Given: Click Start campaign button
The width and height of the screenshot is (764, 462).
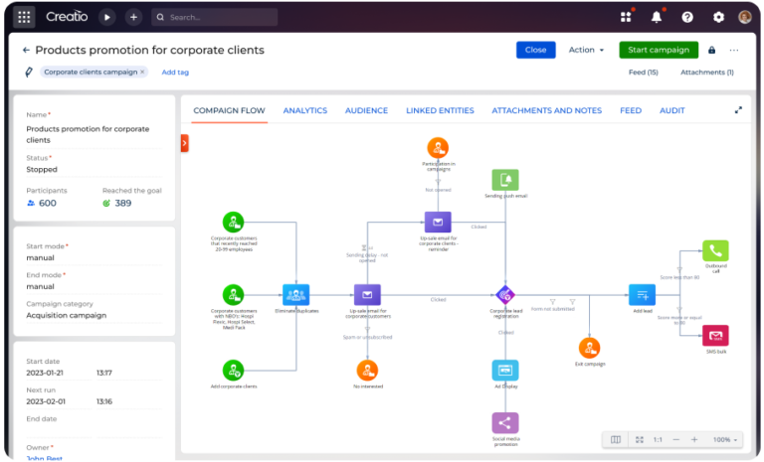Looking at the screenshot, I should tap(659, 50).
